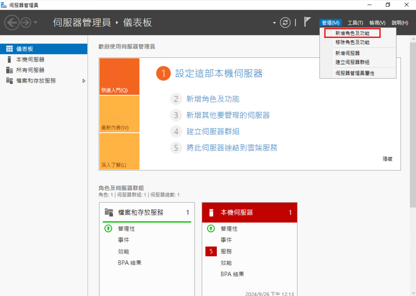Open the 工具(T) menu
416x296 pixels.
[x=355, y=23]
